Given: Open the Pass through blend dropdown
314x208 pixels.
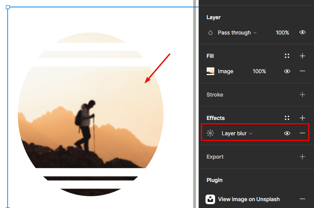Looking at the screenshot, I should (x=237, y=33).
